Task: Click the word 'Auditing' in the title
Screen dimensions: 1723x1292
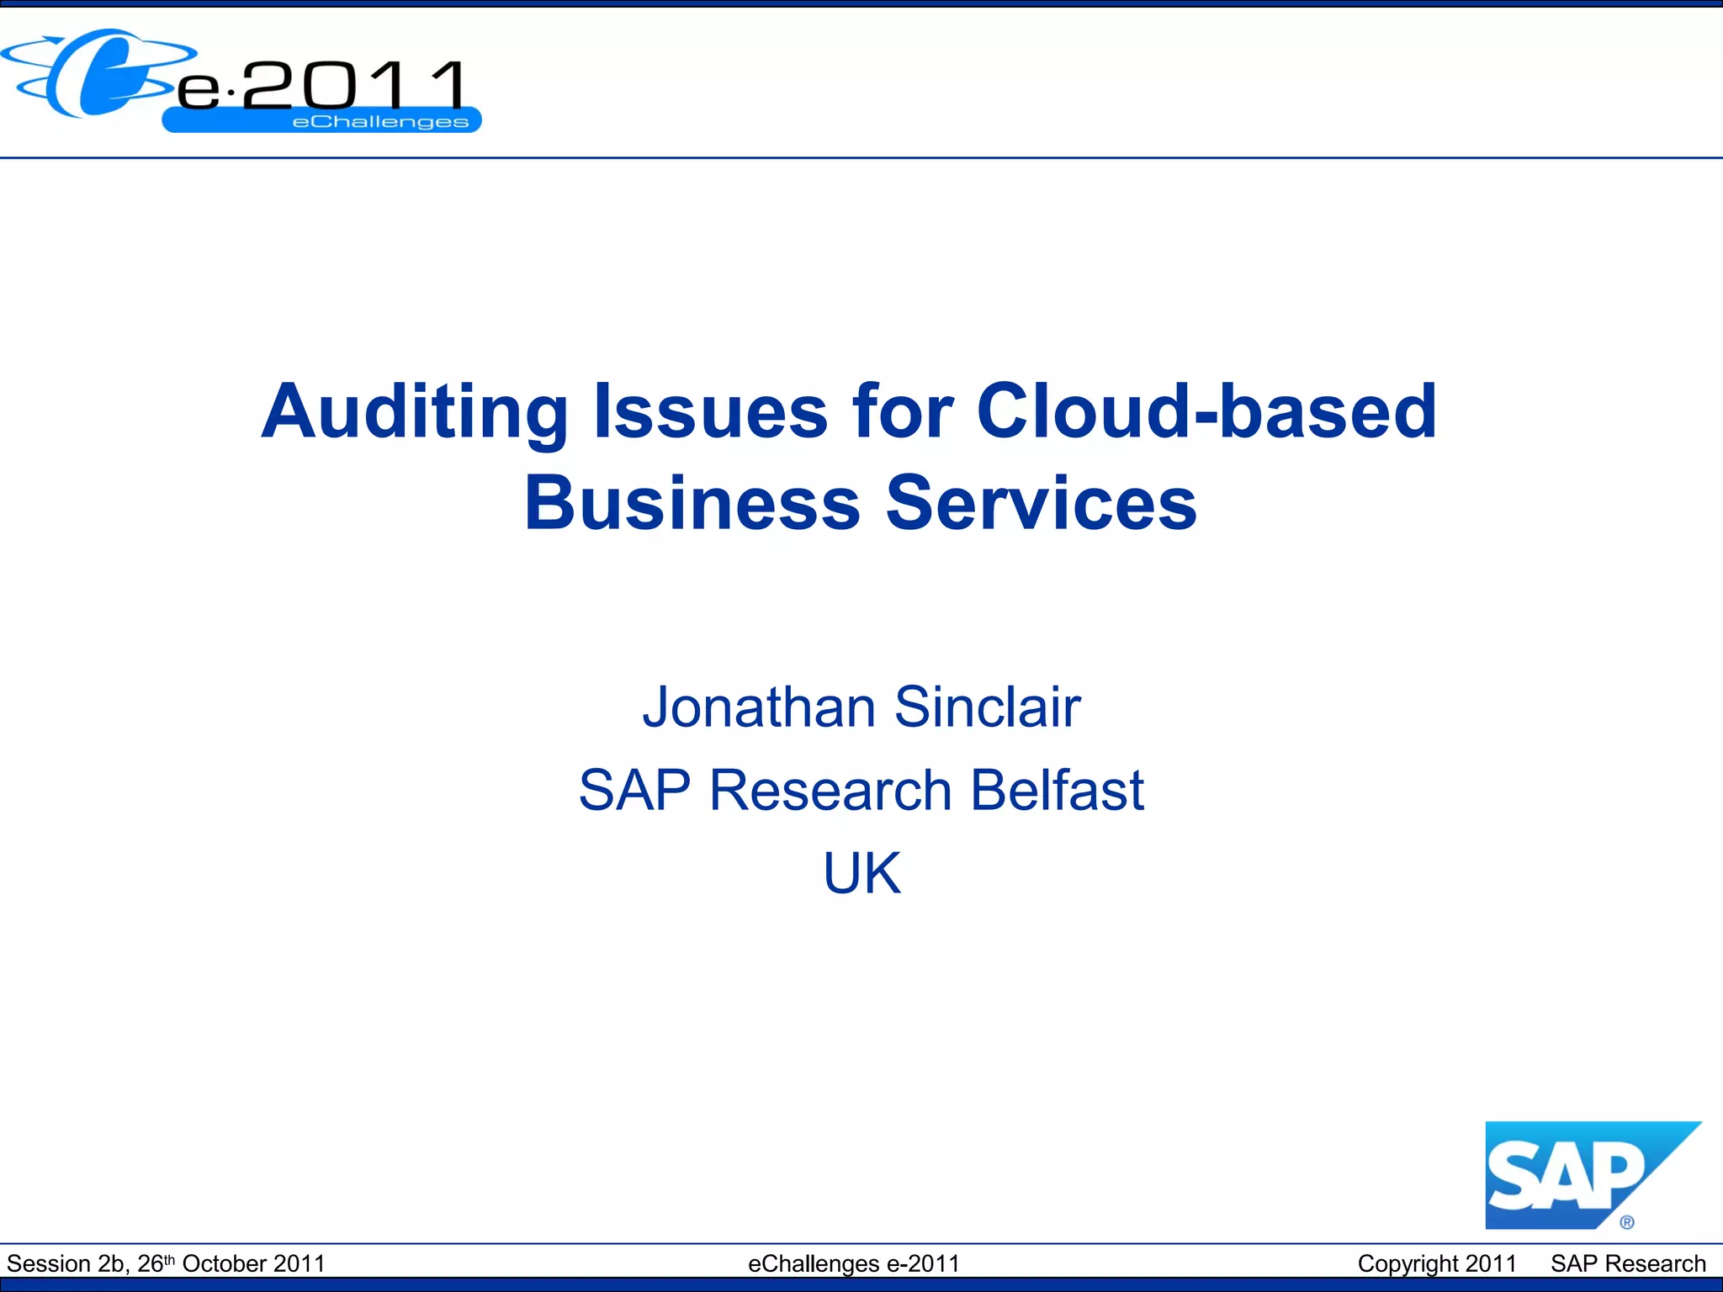Action: [415, 411]
